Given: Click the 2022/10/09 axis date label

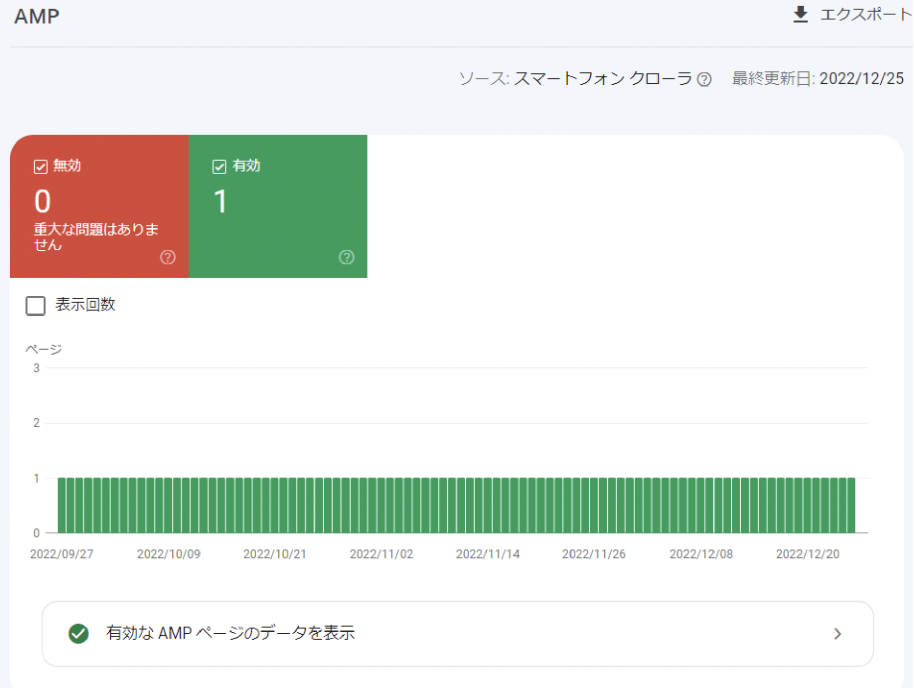Looking at the screenshot, I should point(168,554).
